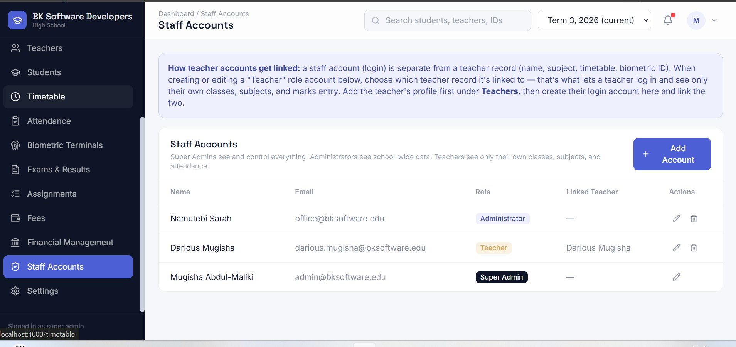Click the Biometric Terminals fingerprint icon
This screenshot has height=347, width=736.
(15, 145)
